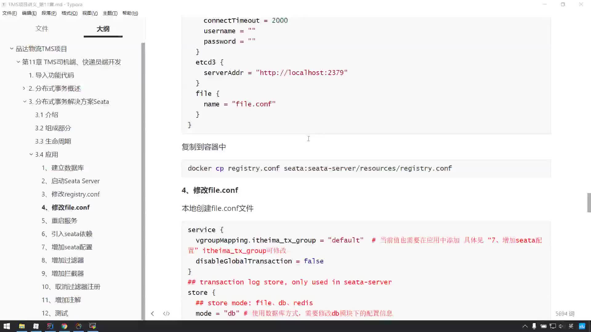Collapse the 第11章 chapter outline node
591x332 pixels.
pos(18,62)
